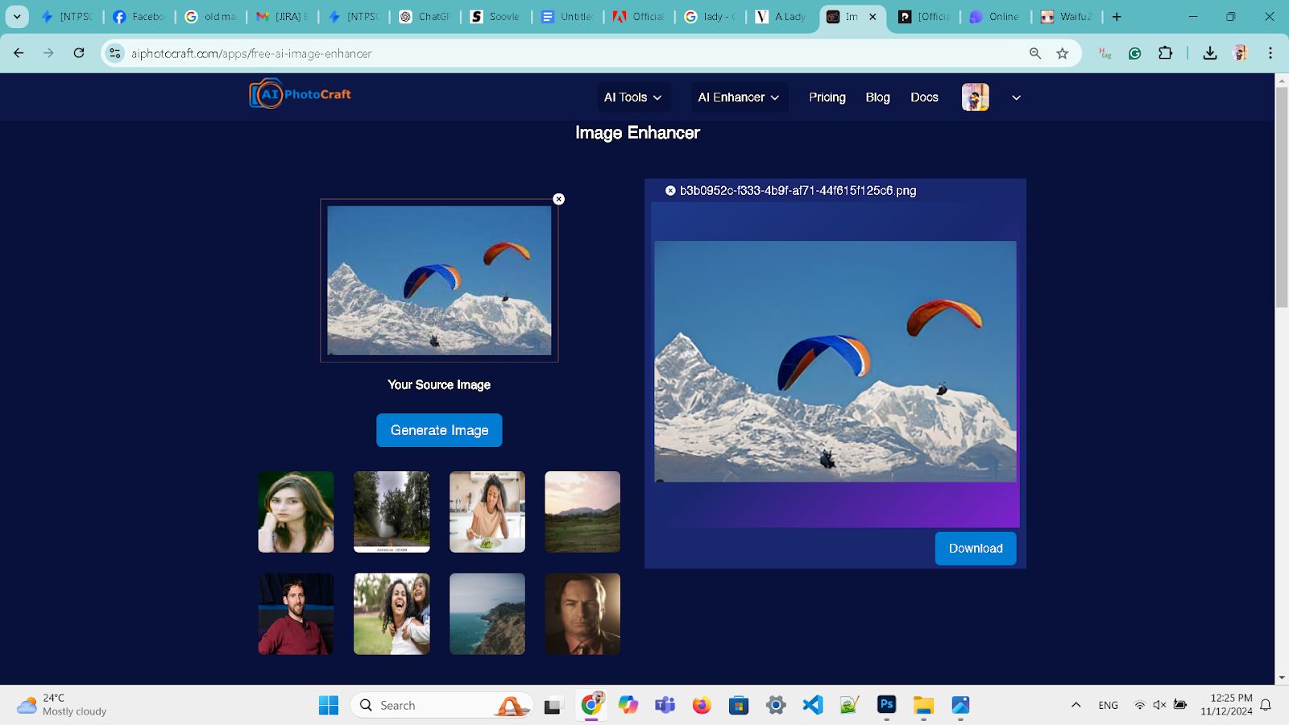The height and width of the screenshot is (725, 1289).
Task: Click the browser Back arrow
Action: click(x=19, y=53)
